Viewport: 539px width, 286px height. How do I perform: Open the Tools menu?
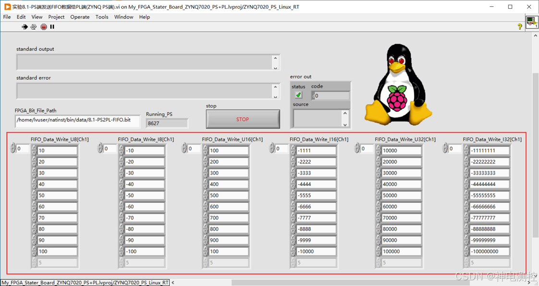[102, 17]
